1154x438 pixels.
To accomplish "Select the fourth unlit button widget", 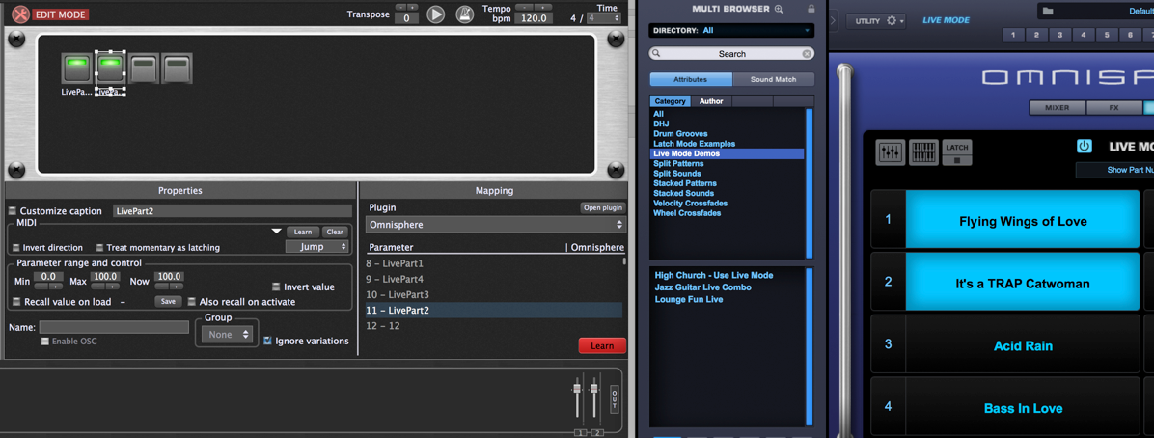I will [x=178, y=68].
